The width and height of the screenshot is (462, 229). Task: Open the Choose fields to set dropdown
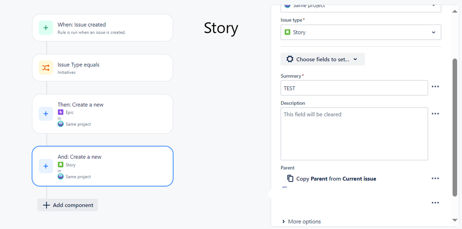tap(323, 59)
